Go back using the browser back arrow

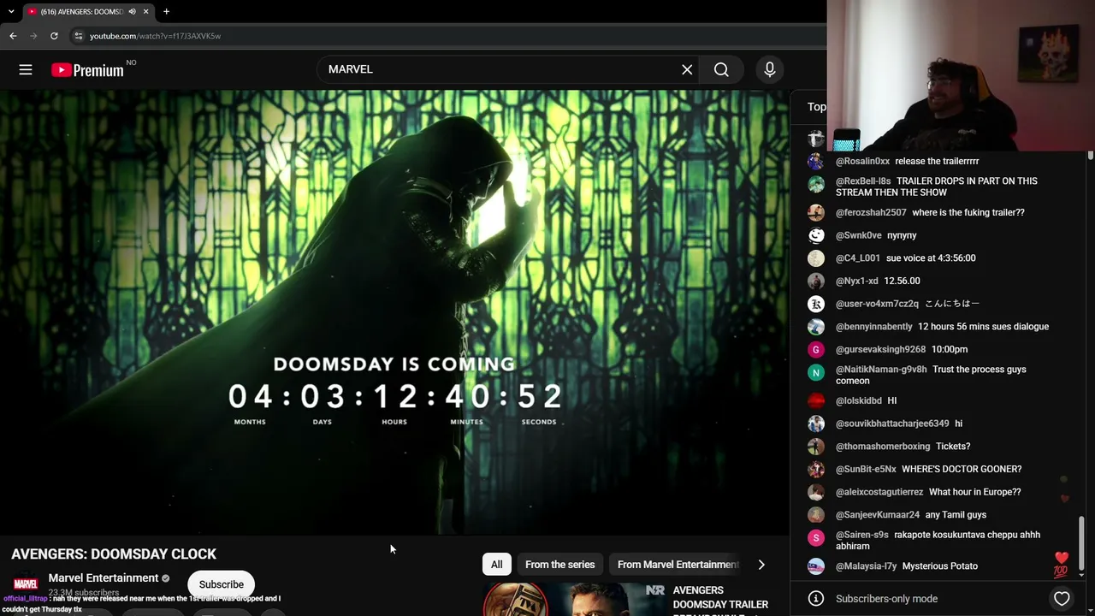click(x=13, y=36)
